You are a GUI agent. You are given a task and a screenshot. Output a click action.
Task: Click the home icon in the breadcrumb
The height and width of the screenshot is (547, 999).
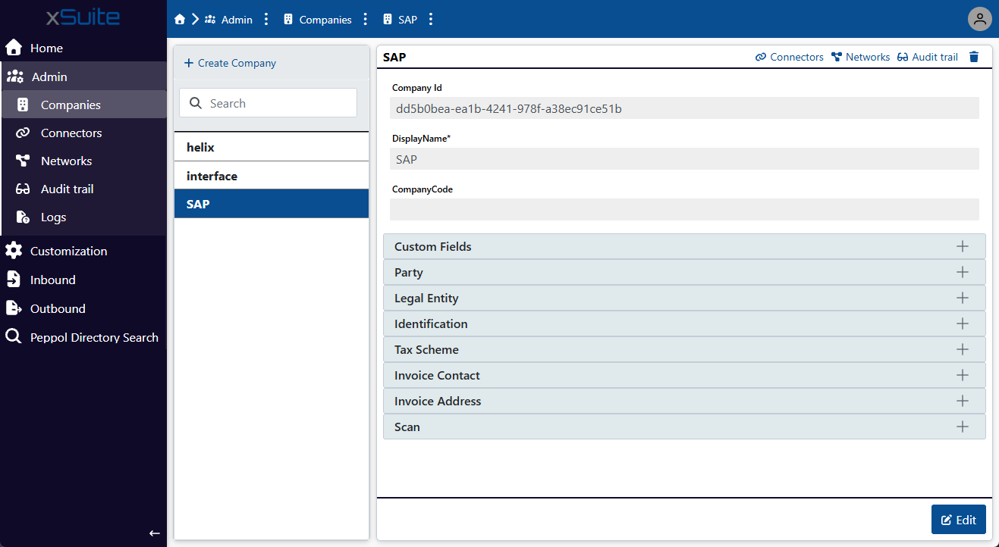(180, 20)
